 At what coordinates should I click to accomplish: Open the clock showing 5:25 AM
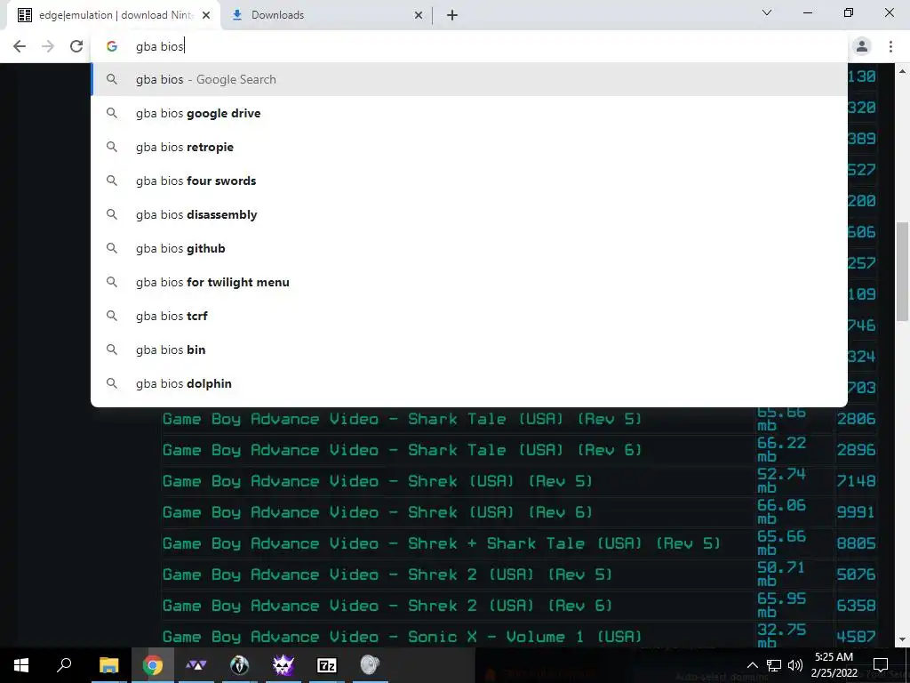(x=834, y=665)
